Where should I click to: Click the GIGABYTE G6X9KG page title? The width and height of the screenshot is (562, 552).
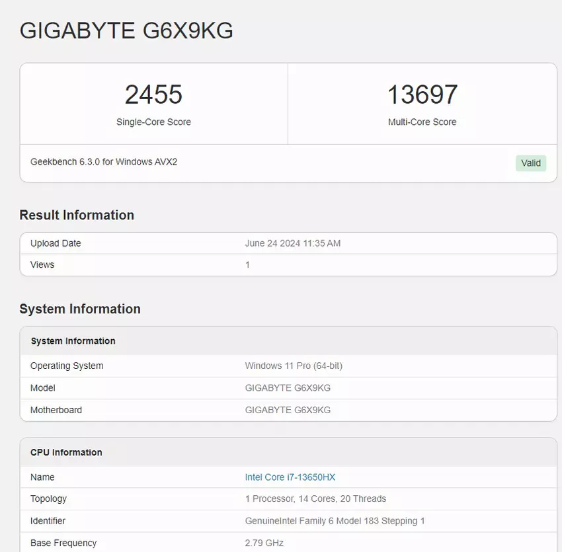pos(126,30)
